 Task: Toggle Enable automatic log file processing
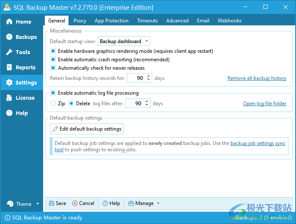[x=53, y=93]
